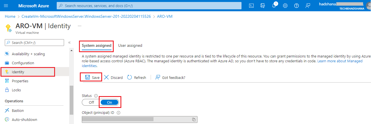Viewport: 371px width, 124px height.
Task: Open the Directories and subscriptions filter icon
Action: (263, 6)
